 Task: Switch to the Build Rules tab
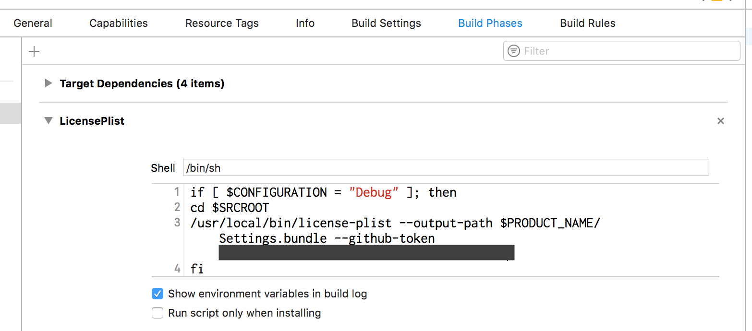(x=588, y=23)
